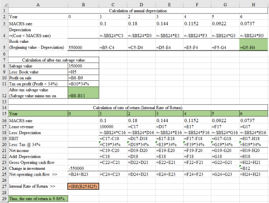Select the tax formula cell =B10*34%
The height and width of the screenshot is (203, 269).
point(84,84)
